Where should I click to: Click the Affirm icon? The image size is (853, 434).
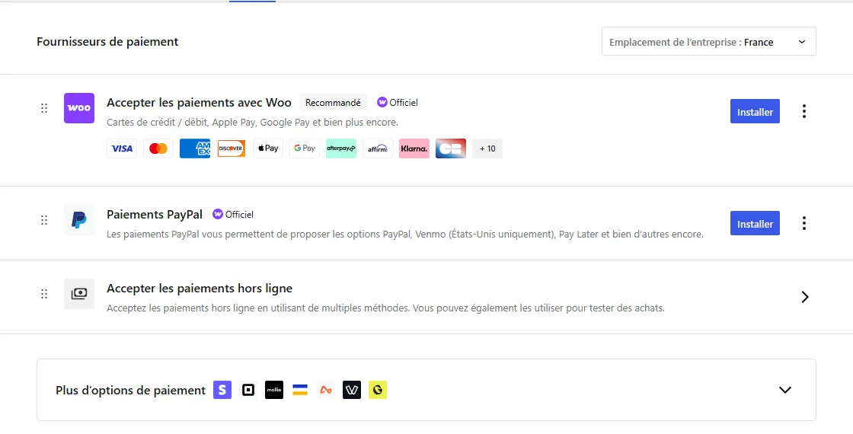(378, 148)
